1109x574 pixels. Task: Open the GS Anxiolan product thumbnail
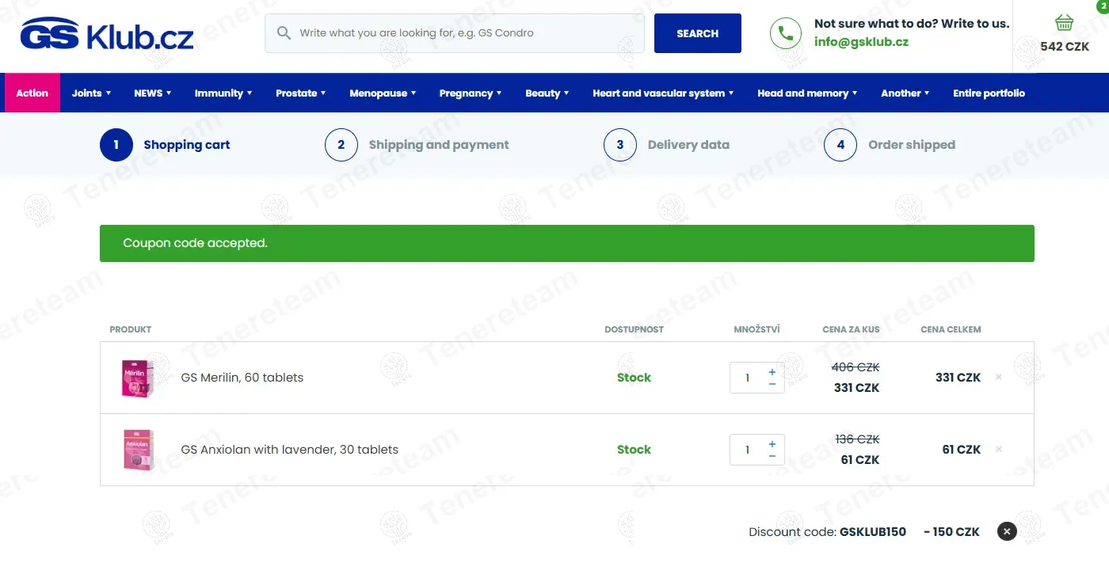tap(137, 450)
